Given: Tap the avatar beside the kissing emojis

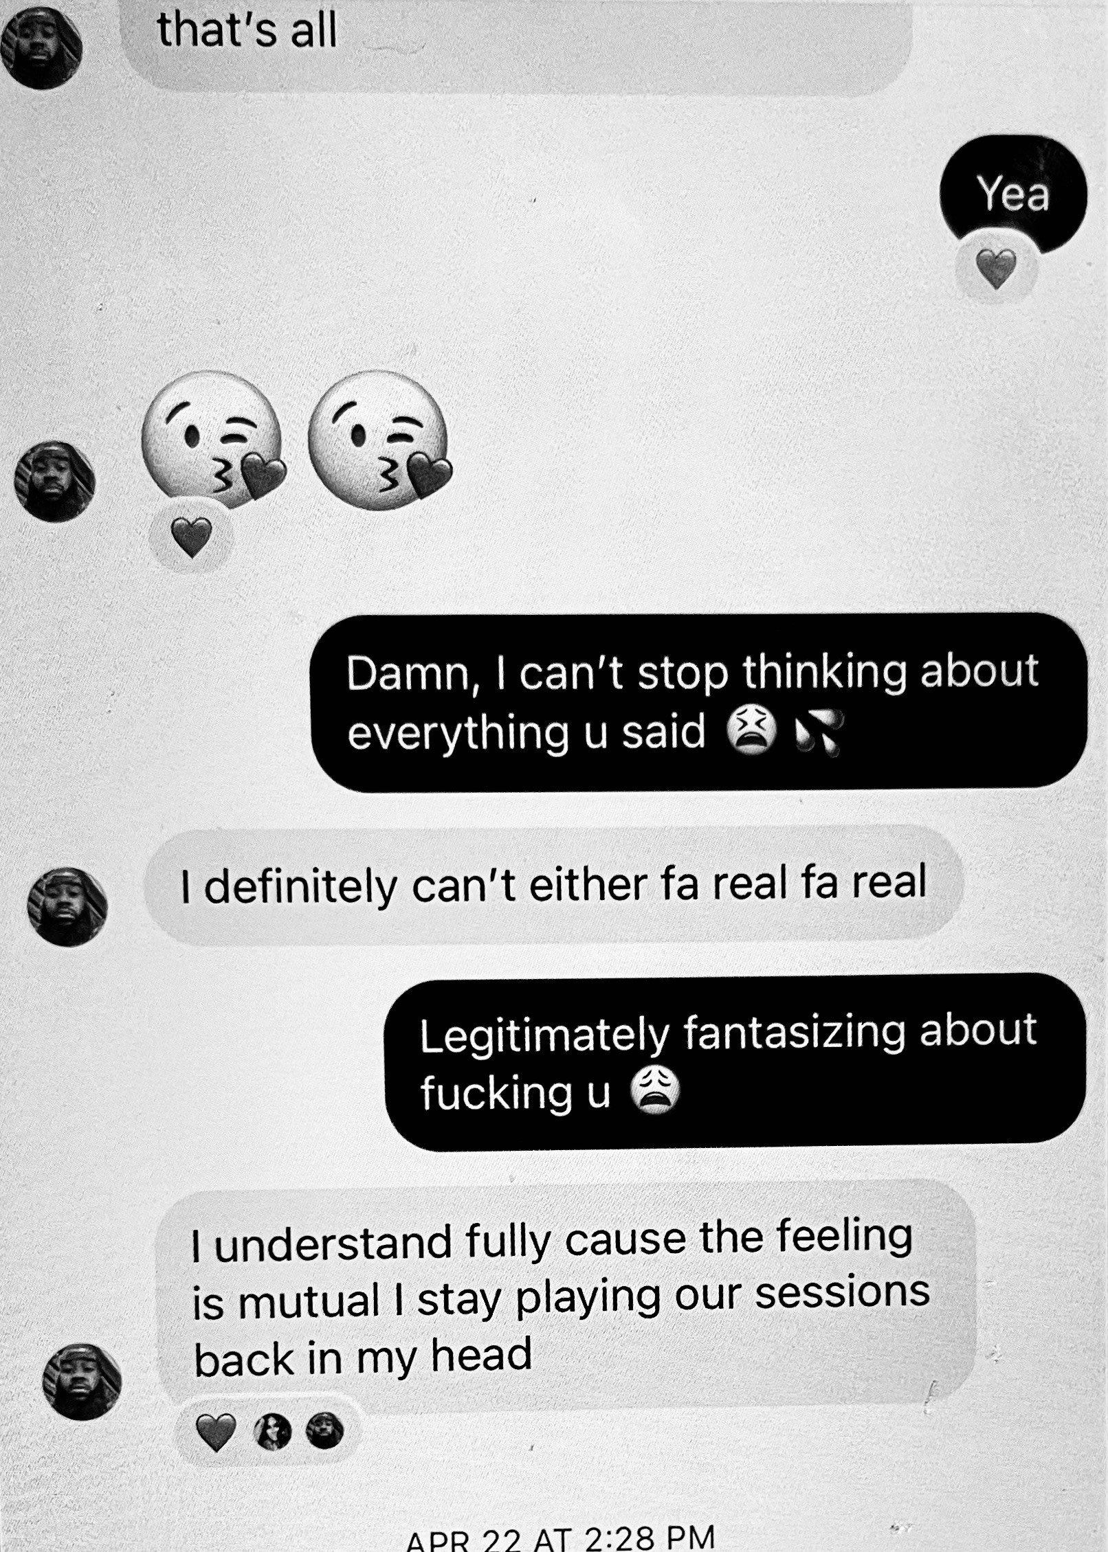Looking at the screenshot, I should pyautogui.click(x=55, y=481).
